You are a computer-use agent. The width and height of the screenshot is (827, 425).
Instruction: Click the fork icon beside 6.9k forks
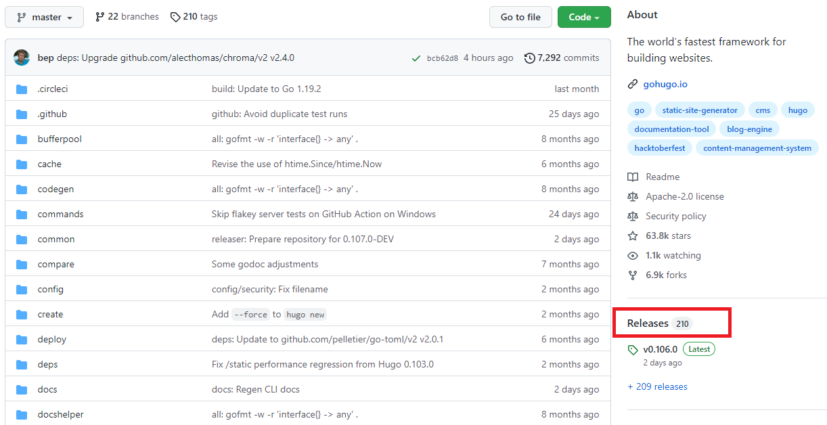[x=633, y=275]
